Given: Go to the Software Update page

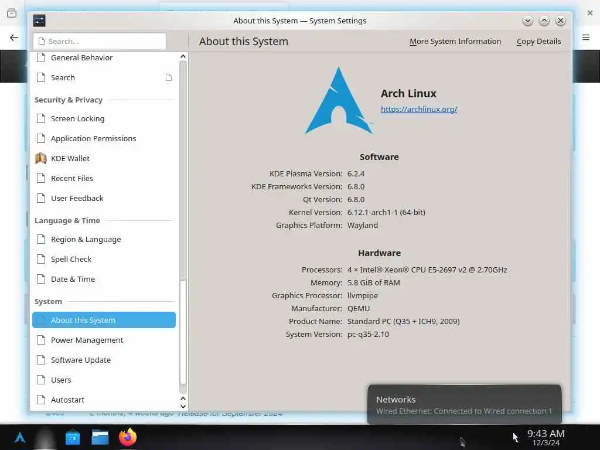Looking at the screenshot, I should point(104,360).
